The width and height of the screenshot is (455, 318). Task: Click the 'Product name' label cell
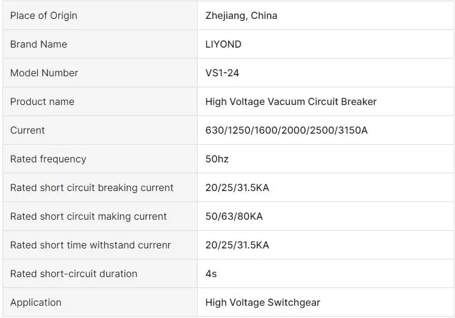coord(42,101)
